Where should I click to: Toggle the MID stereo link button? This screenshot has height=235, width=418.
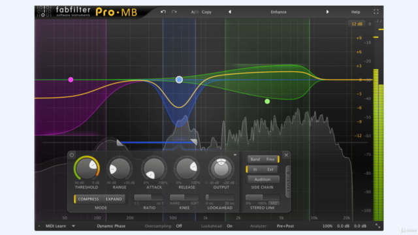coord(274,203)
